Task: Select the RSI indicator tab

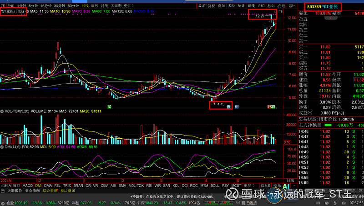Action: [x=149, y=186]
